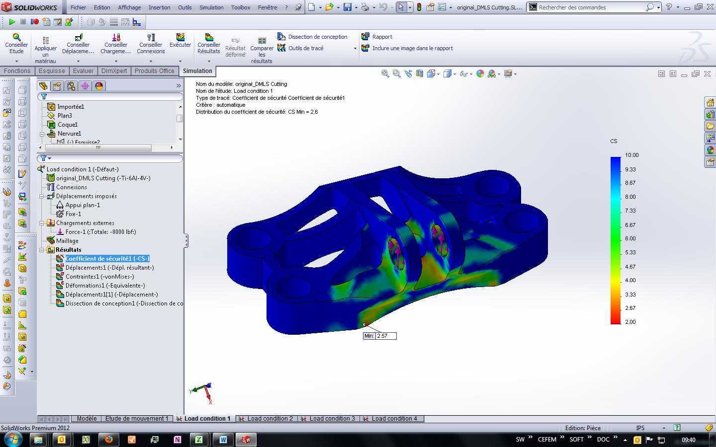
Task: Click Appliquer un matériau icon
Action: coord(45,40)
